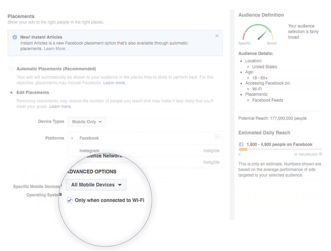This screenshot has width=331, height=251.
Task: Click Potential Reach: 177,000,000 people text
Action: [x=272, y=118]
